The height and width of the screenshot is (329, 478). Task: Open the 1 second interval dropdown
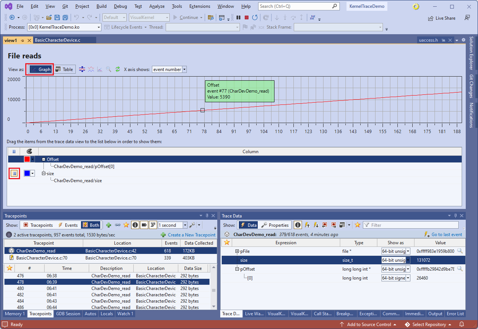[185, 225]
